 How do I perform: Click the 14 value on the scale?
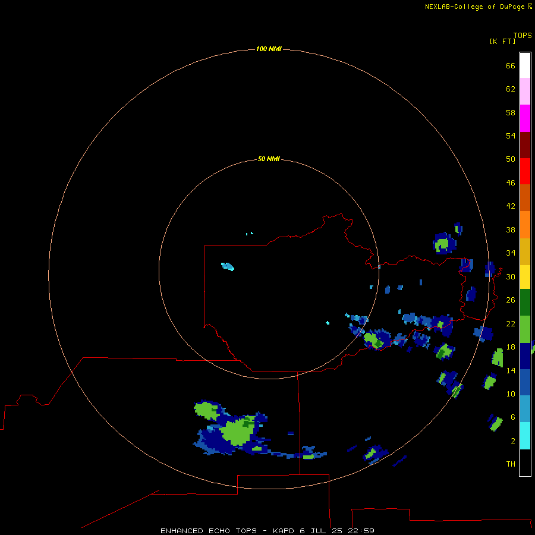[511, 370]
